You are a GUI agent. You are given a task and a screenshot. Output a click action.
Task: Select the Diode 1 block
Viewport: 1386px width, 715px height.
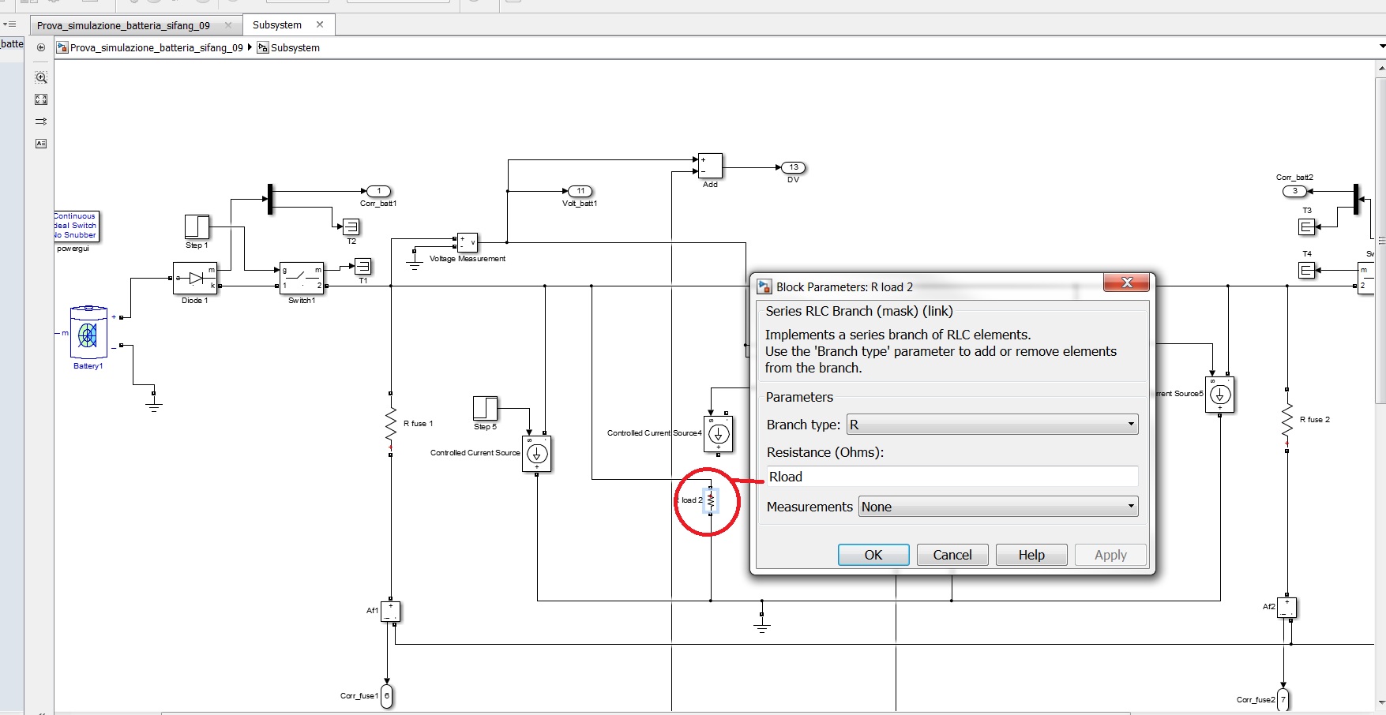click(x=195, y=279)
